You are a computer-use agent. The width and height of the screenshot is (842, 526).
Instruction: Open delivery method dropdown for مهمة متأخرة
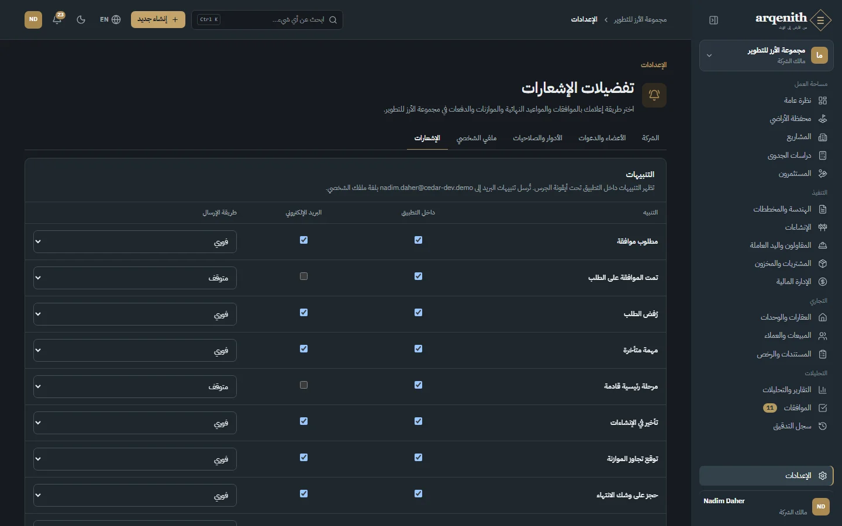point(135,351)
